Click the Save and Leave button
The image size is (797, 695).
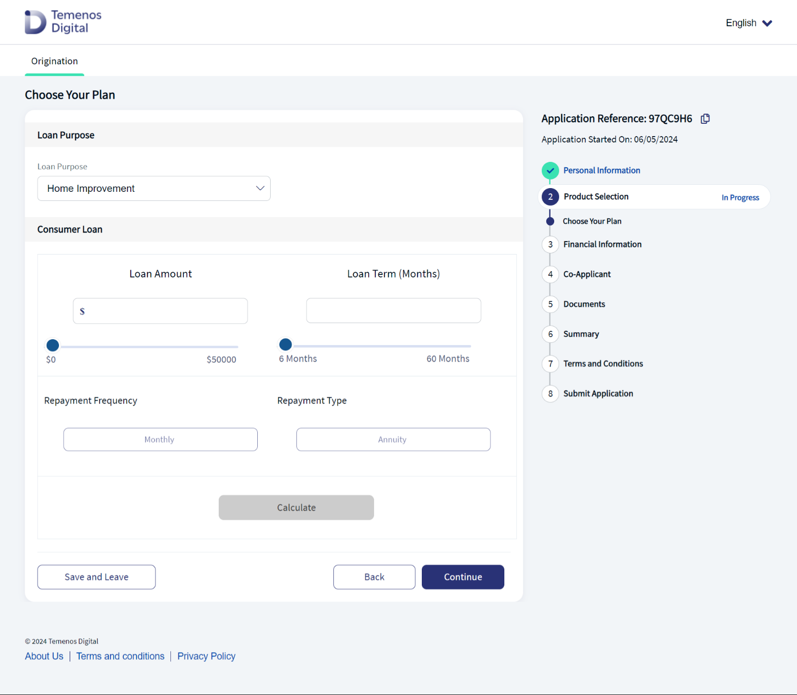tap(96, 577)
